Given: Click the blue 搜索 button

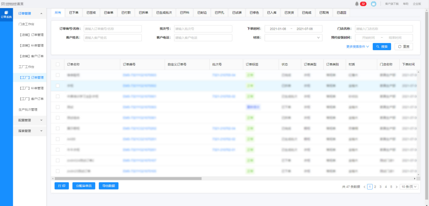Looking at the screenshot, I should [x=382, y=46].
